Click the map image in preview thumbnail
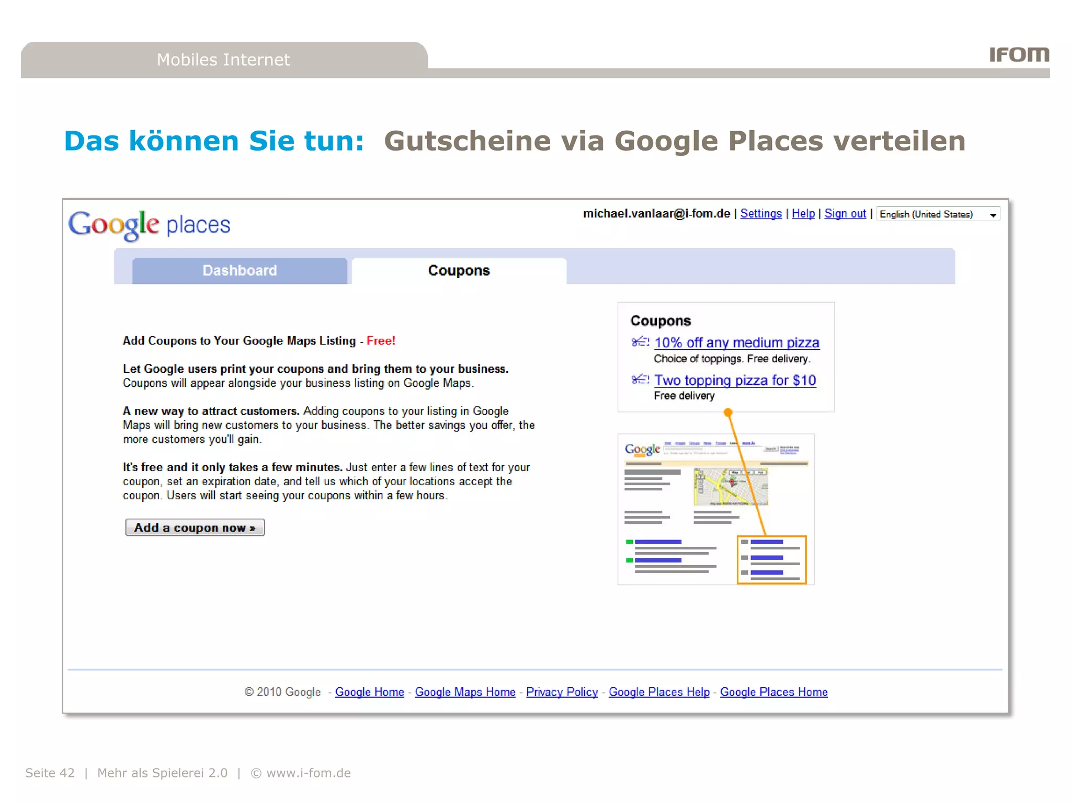This screenshot has width=1071, height=803. click(x=731, y=487)
